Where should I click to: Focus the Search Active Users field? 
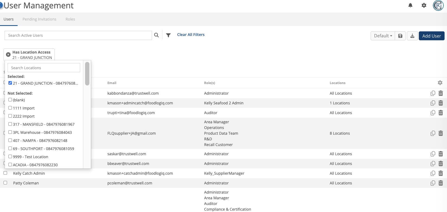tap(78, 35)
